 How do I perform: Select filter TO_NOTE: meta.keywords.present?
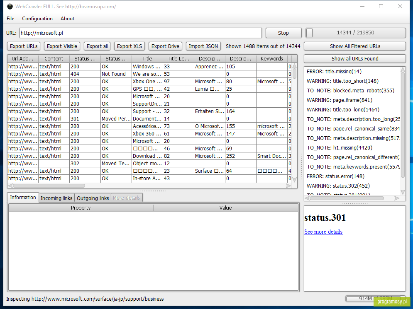(353, 167)
